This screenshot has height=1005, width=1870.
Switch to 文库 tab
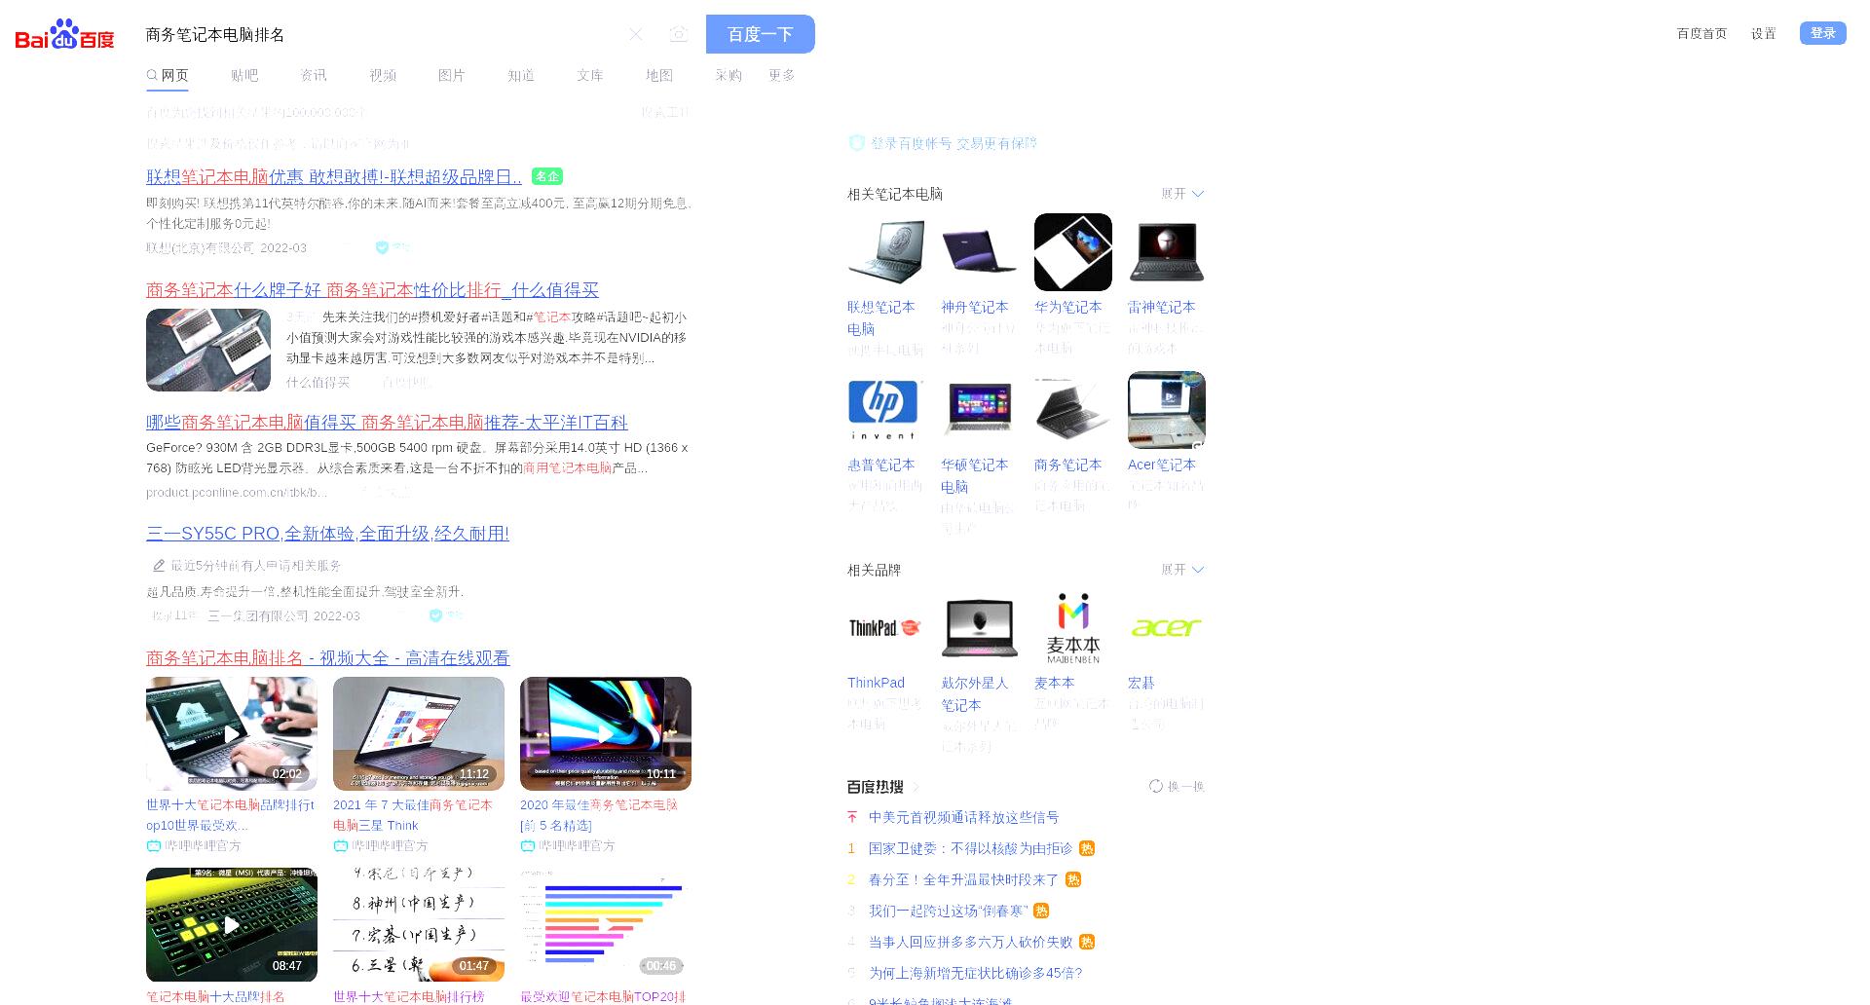[590, 75]
